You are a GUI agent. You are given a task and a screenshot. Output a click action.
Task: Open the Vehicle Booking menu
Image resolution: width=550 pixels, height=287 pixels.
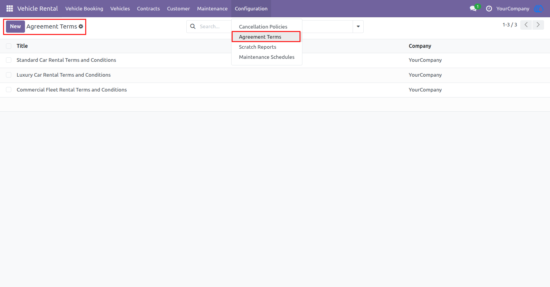(x=84, y=9)
